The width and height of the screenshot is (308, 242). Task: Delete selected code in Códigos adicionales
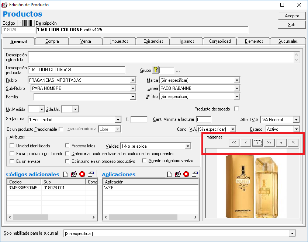click(x=82, y=174)
